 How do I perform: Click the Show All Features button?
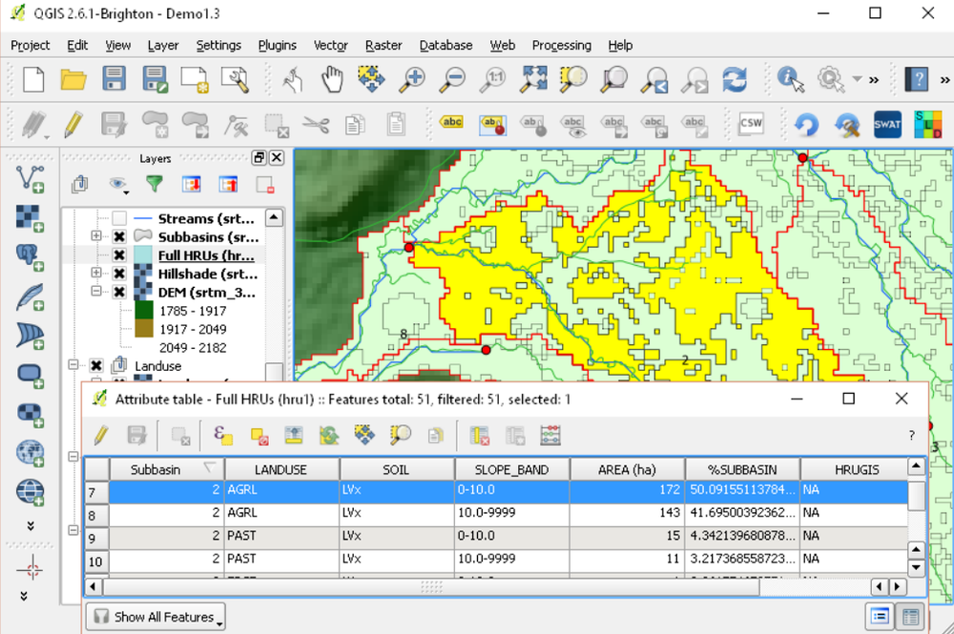tap(155, 616)
